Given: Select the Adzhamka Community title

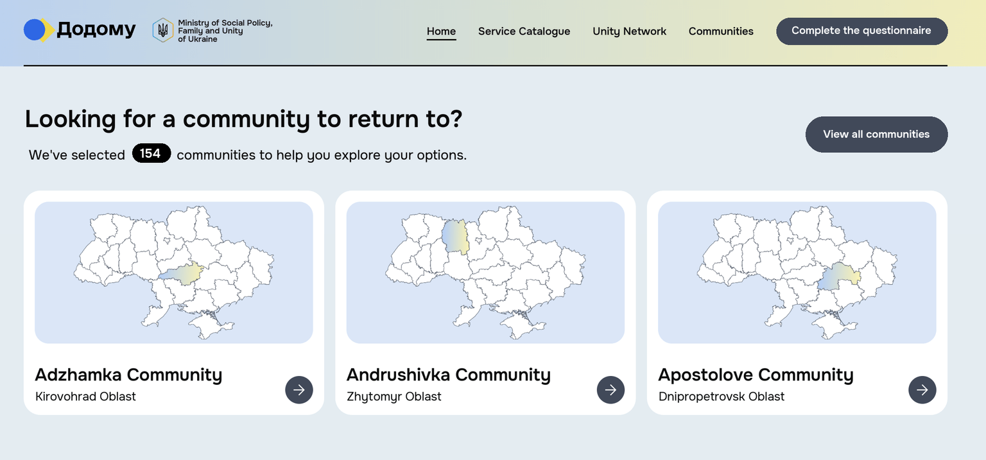Looking at the screenshot, I should click(128, 375).
